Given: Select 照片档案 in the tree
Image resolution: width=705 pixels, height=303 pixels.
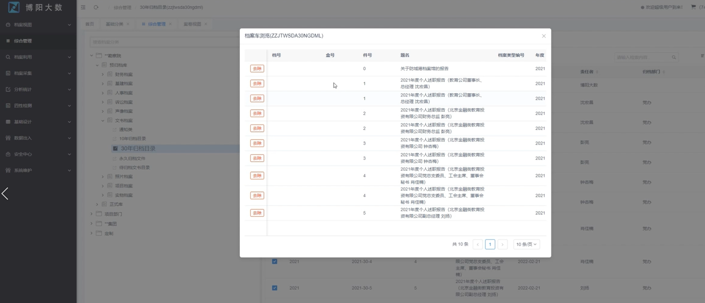Looking at the screenshot, I should pos(124,177).
